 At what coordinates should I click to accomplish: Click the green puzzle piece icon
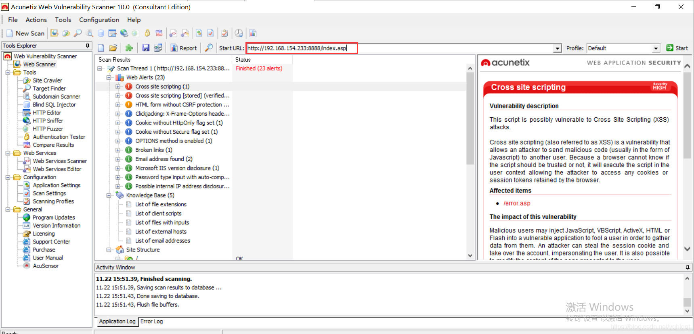click(x=129, y=48)
